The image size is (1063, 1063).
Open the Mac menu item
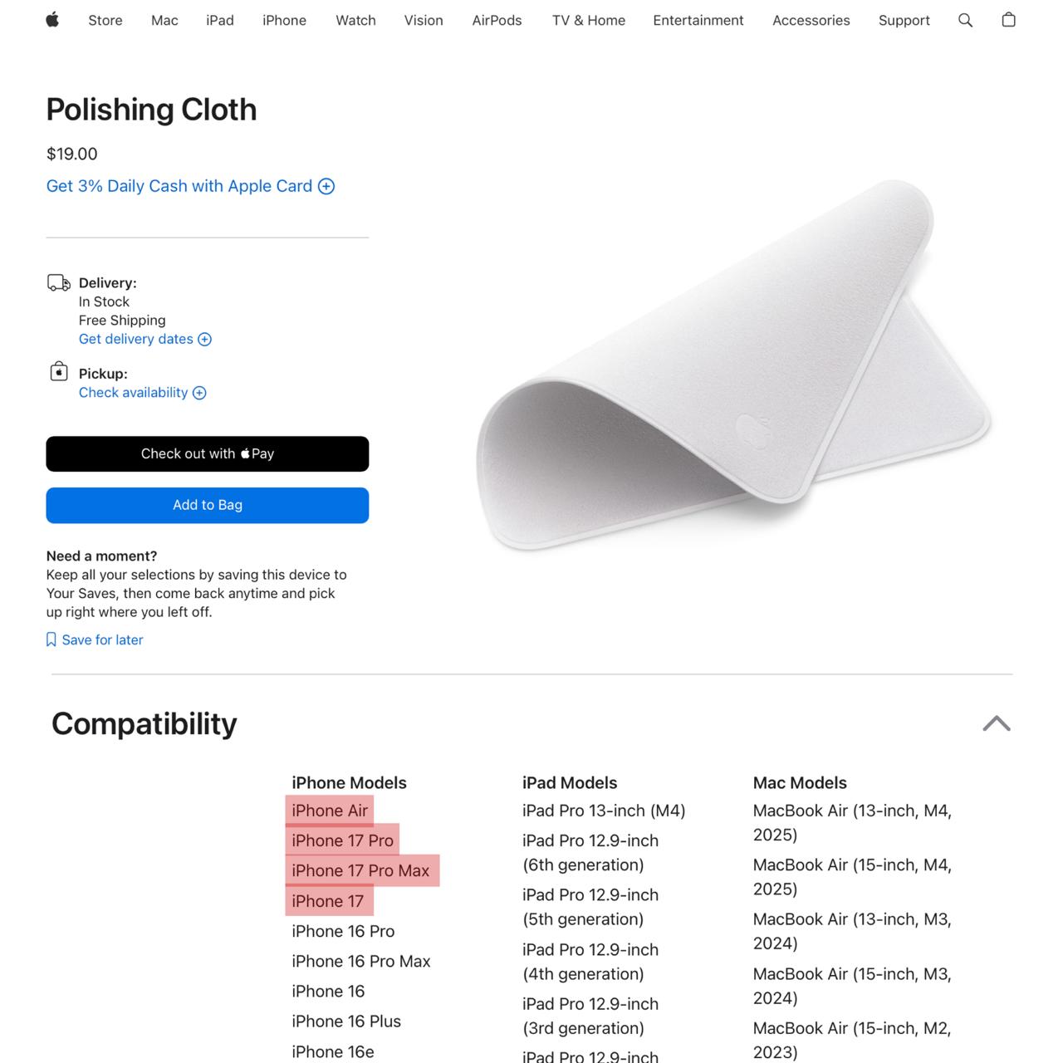click(164, 20)
